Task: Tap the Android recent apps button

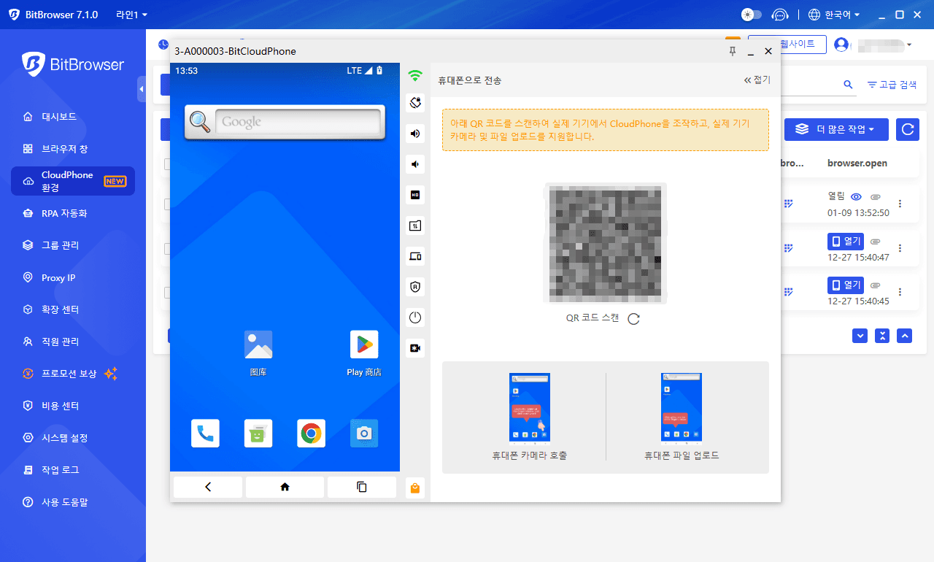Action: coord(362,487)
